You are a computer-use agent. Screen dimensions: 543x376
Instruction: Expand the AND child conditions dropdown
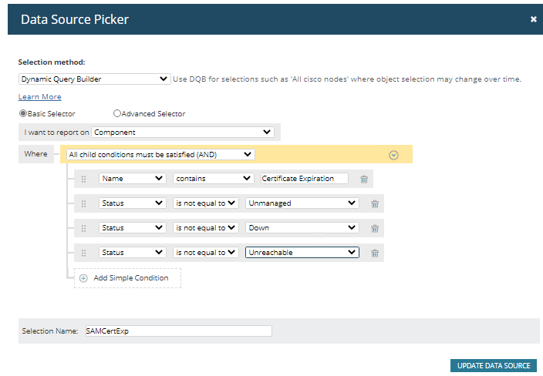(x=160, y=154)
